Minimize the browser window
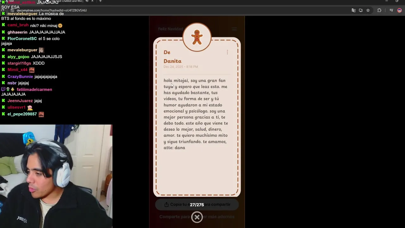This screenshot has height=228, width=405. (386, 1)
